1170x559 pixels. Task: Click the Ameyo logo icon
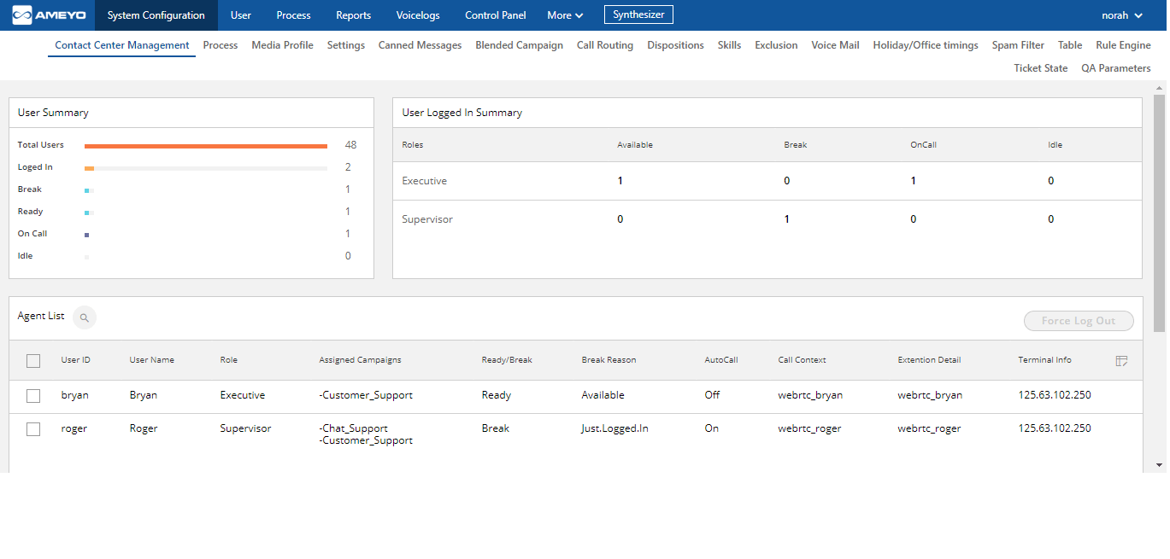click(x=22, y=15)
